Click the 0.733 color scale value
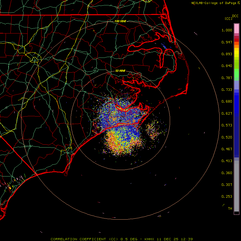This screenshot has width=241, height=241. [x=227, y=90]
